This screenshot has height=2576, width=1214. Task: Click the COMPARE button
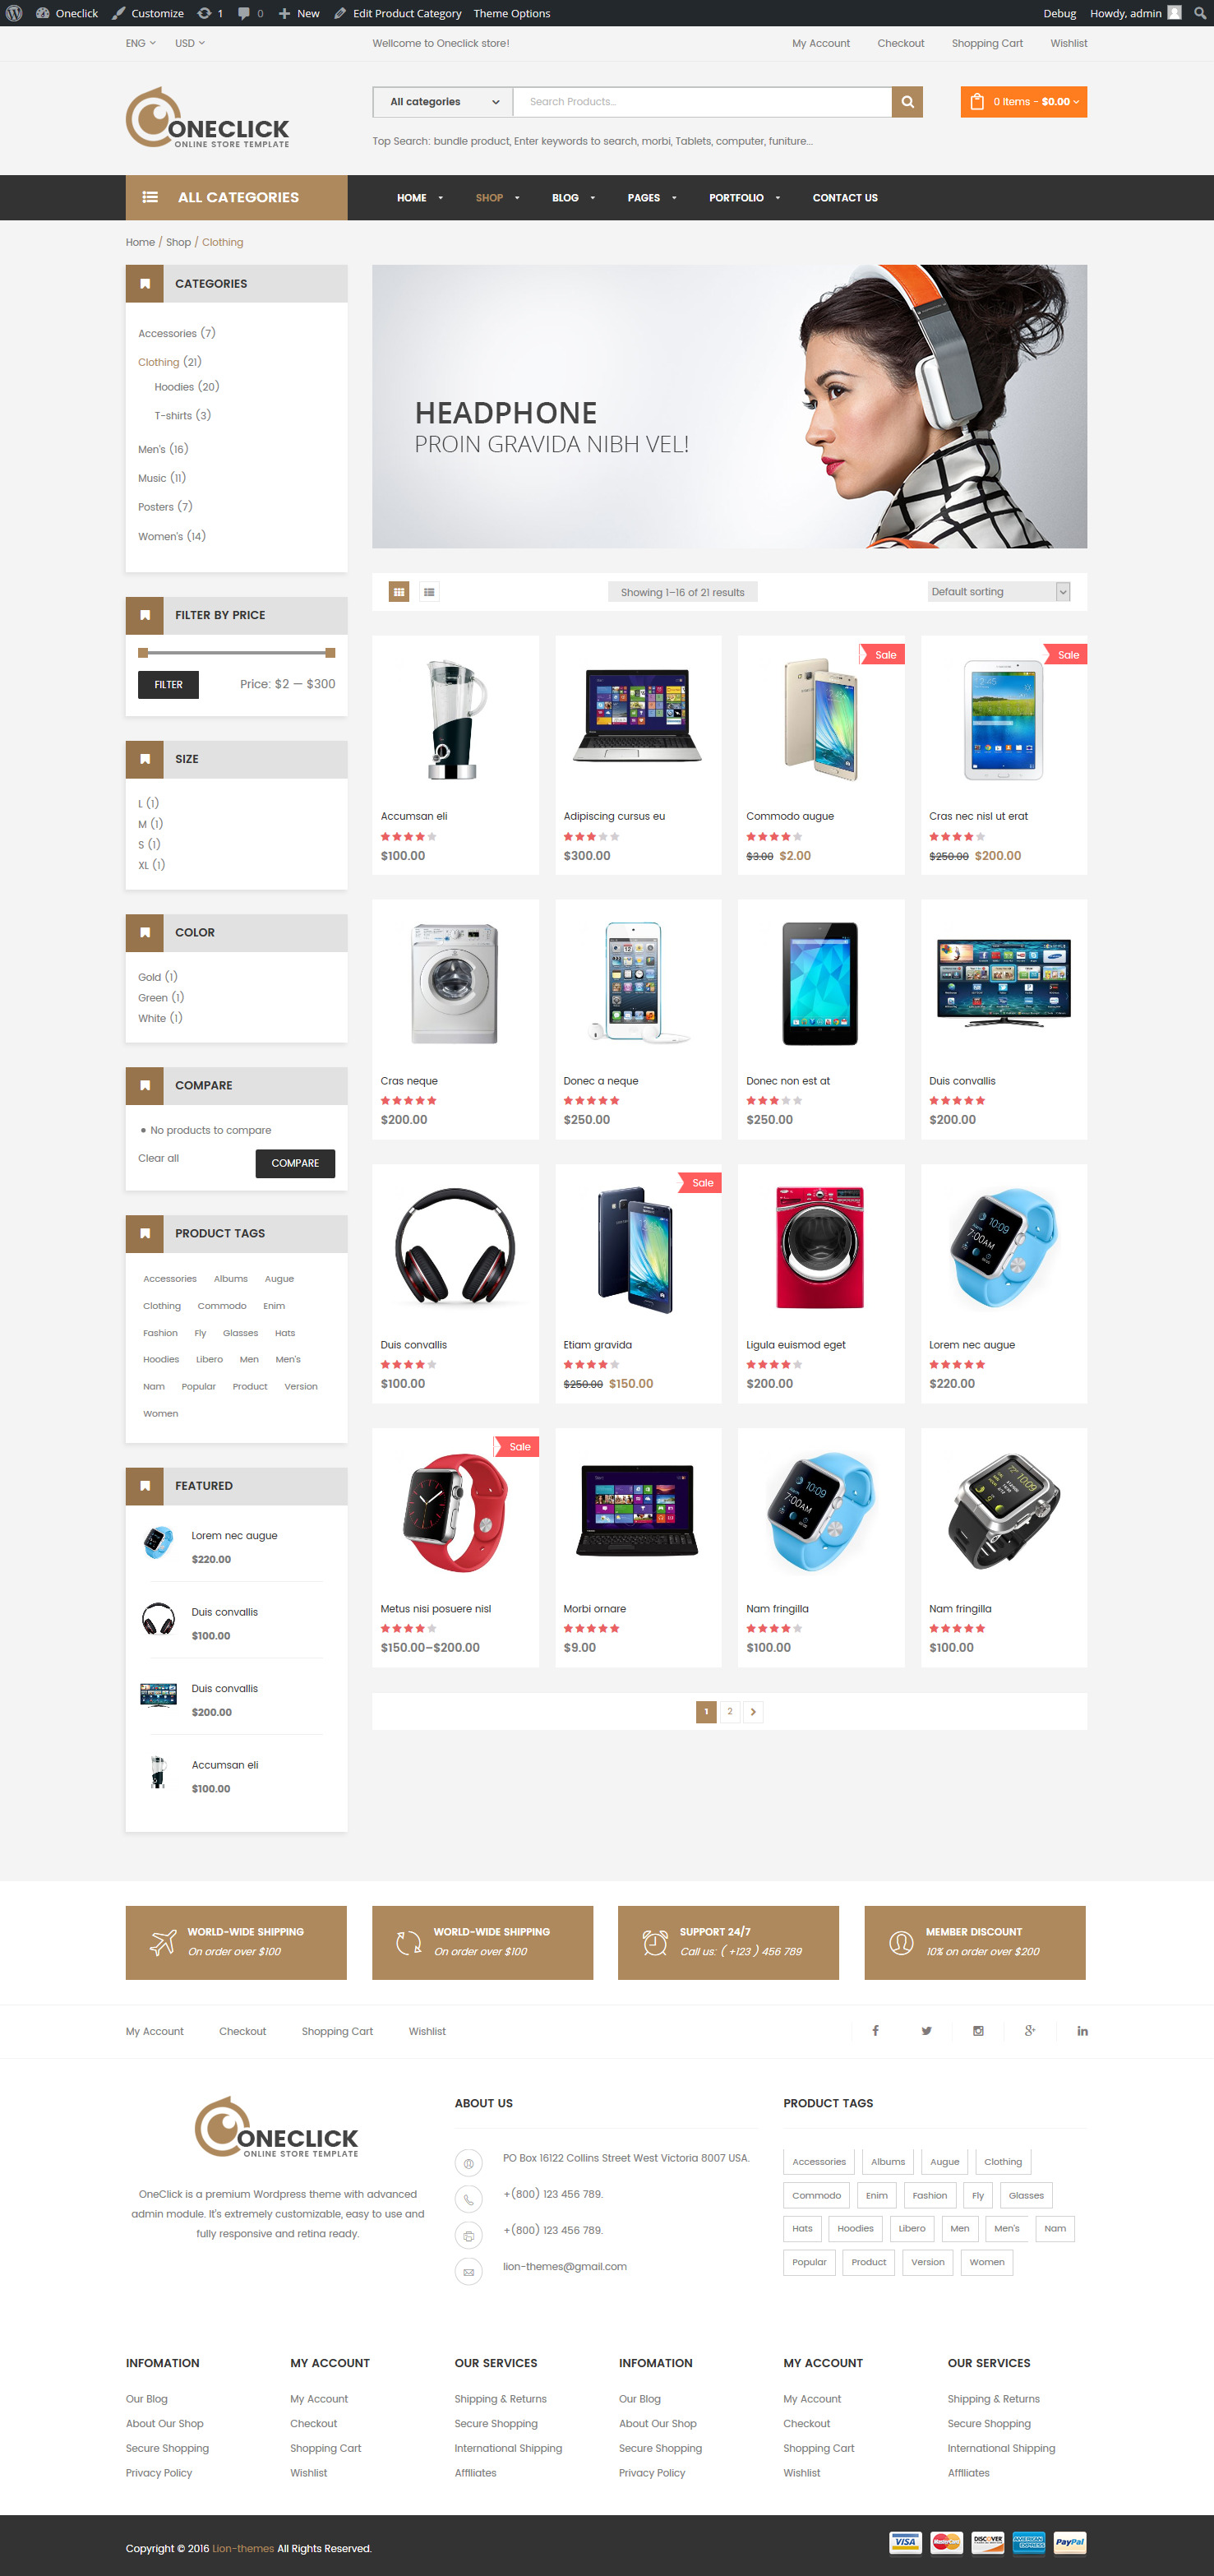295,1163
